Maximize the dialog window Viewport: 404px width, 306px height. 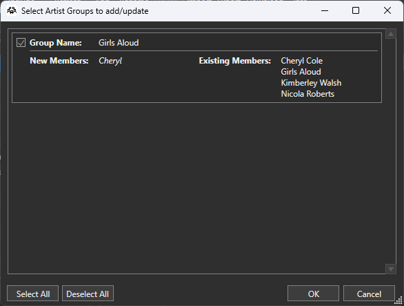tap(356, 11)
